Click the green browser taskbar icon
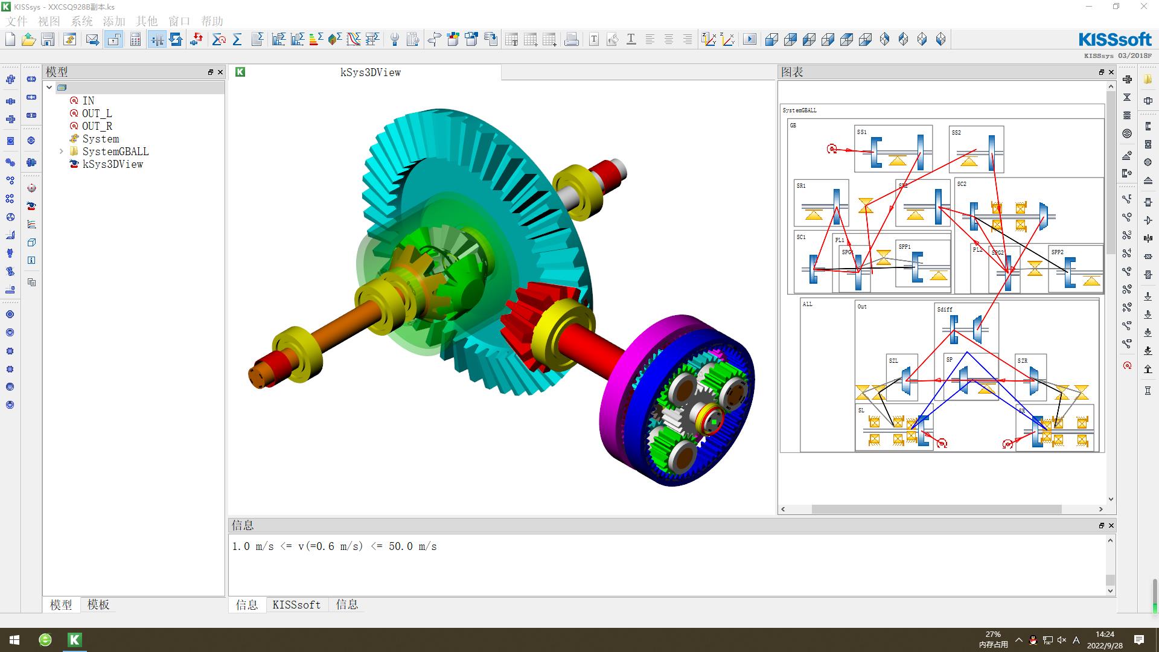 (45, 639)
